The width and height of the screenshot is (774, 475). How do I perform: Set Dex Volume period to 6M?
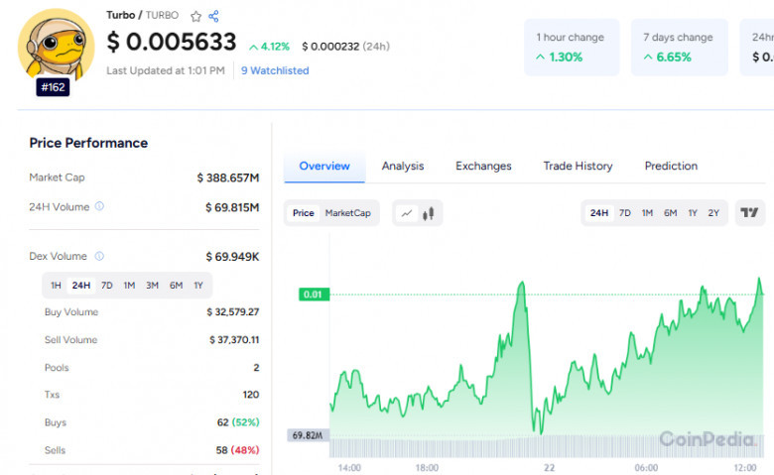(176, 286)
